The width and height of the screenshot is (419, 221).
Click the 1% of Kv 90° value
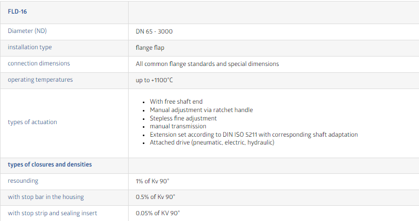tap(152, 181)
